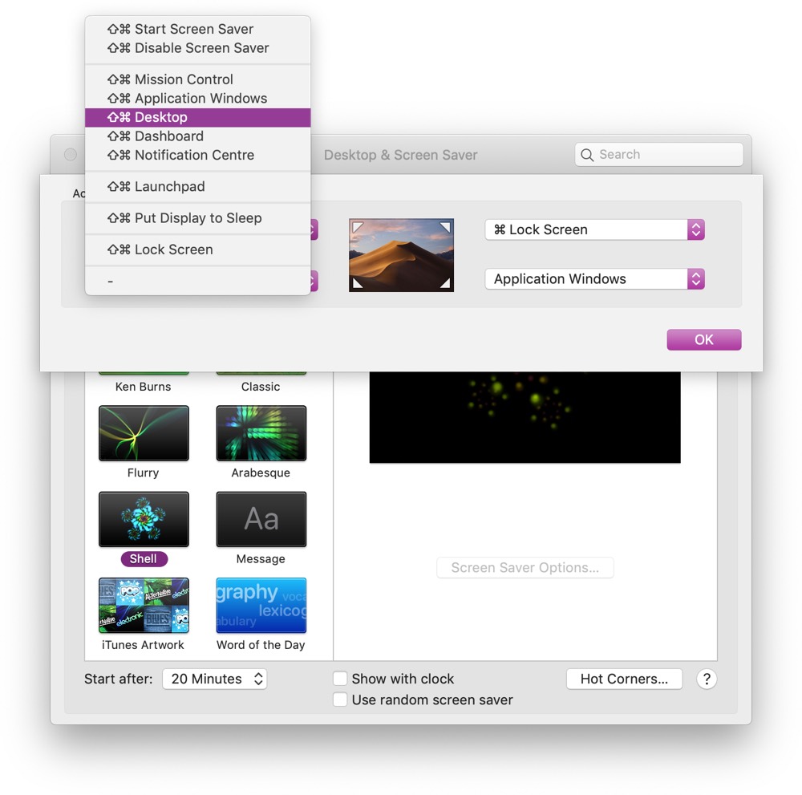
Task: Enable Use random screen saver checkbox
Action: (x=340, y=700)
